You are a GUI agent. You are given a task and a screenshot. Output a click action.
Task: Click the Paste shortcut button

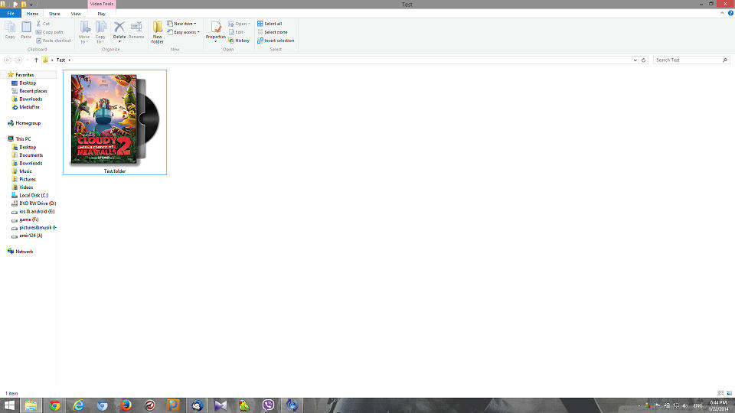[x=54, y=41]
